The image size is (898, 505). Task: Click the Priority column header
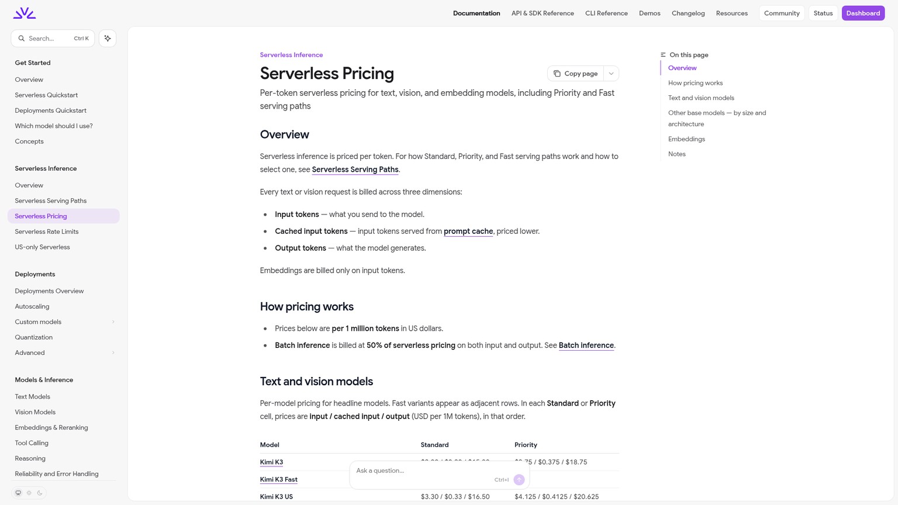coord(526,445)
